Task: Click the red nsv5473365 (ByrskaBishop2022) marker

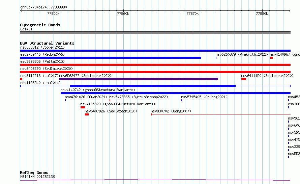Action: click(x=110, y=100)
